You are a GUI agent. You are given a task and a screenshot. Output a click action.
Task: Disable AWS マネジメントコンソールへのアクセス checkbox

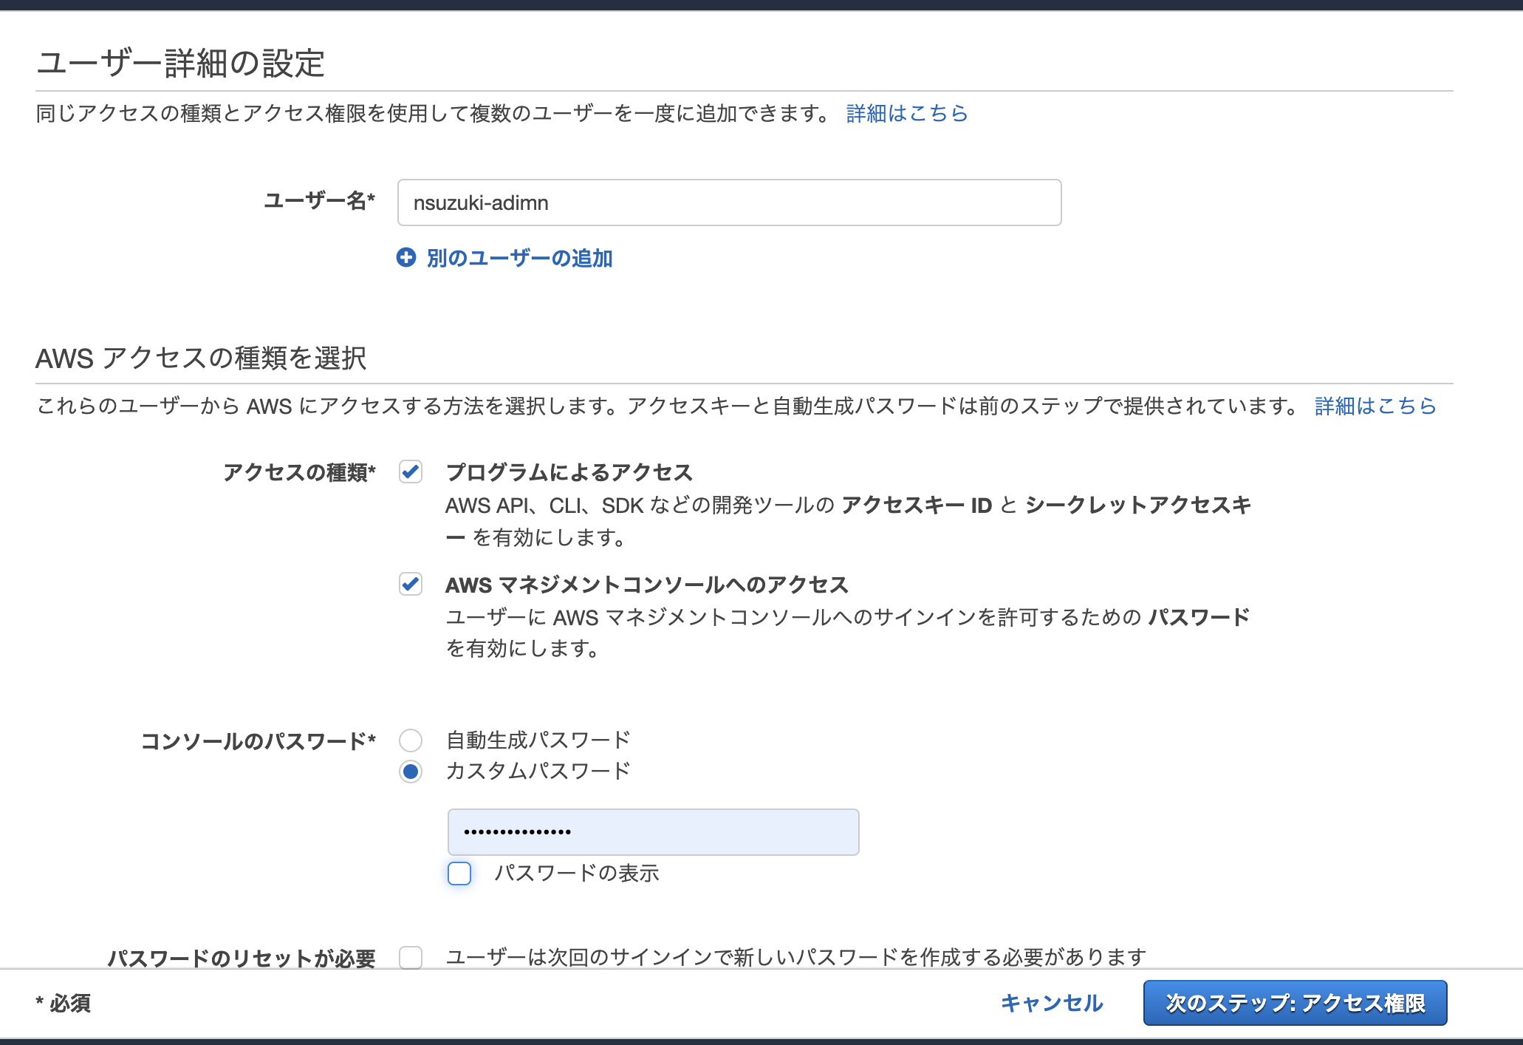pos(410,585)
